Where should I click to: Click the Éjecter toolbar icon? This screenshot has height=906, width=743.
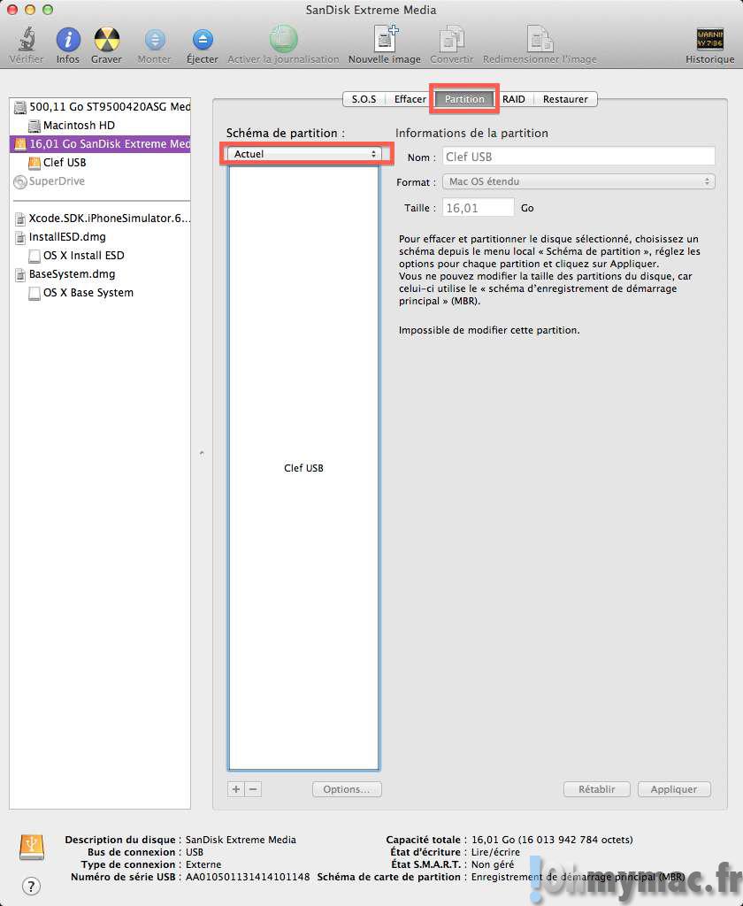click(203, 40)
